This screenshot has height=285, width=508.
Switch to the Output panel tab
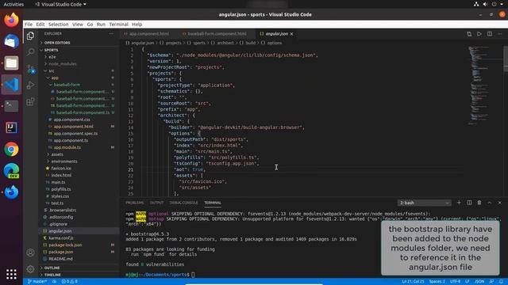[156, 203]
